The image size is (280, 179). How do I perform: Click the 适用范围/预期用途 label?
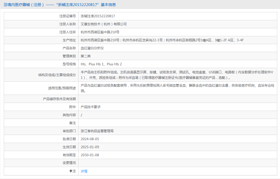click(62, 88)
